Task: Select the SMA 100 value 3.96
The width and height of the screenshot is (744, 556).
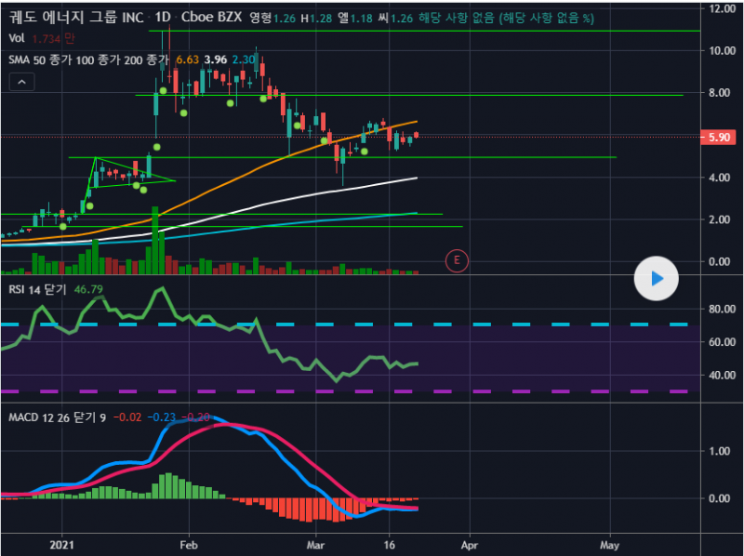Action: pos(216,60)
